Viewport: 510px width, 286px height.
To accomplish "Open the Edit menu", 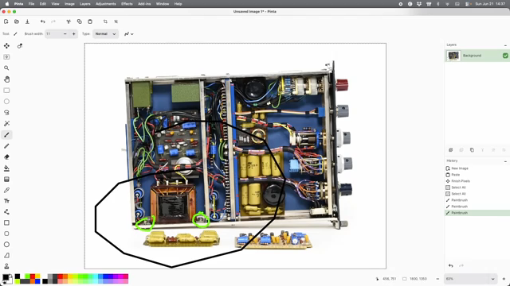I will pos(42,4).
